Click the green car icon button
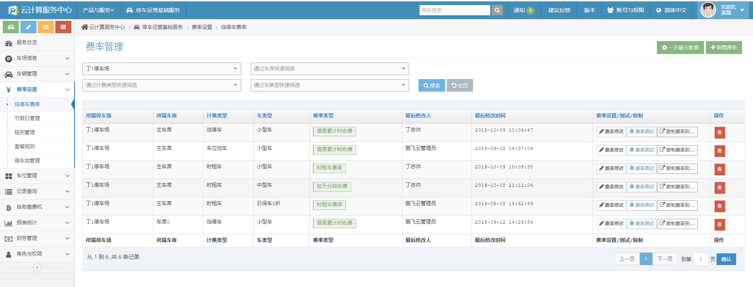Image resolution: width=753 pixels, height=287 pixels. click(11, 27)
